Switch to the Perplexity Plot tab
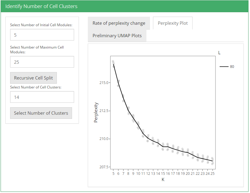250x193 pixels. coord(173,23)
